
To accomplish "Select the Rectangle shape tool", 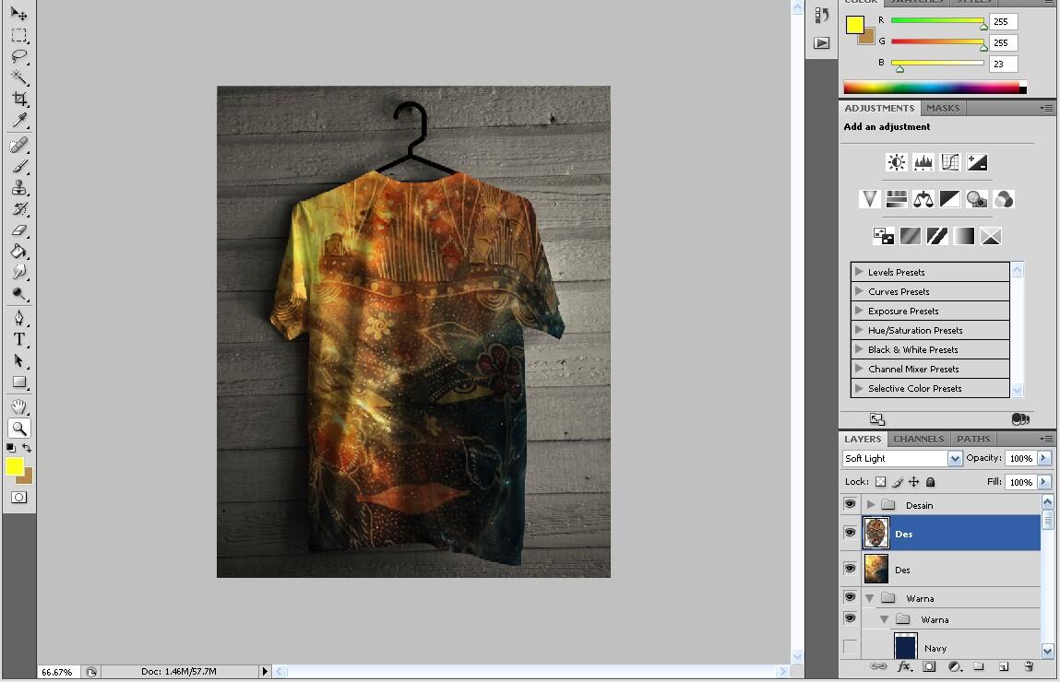I will coord(19,382).
